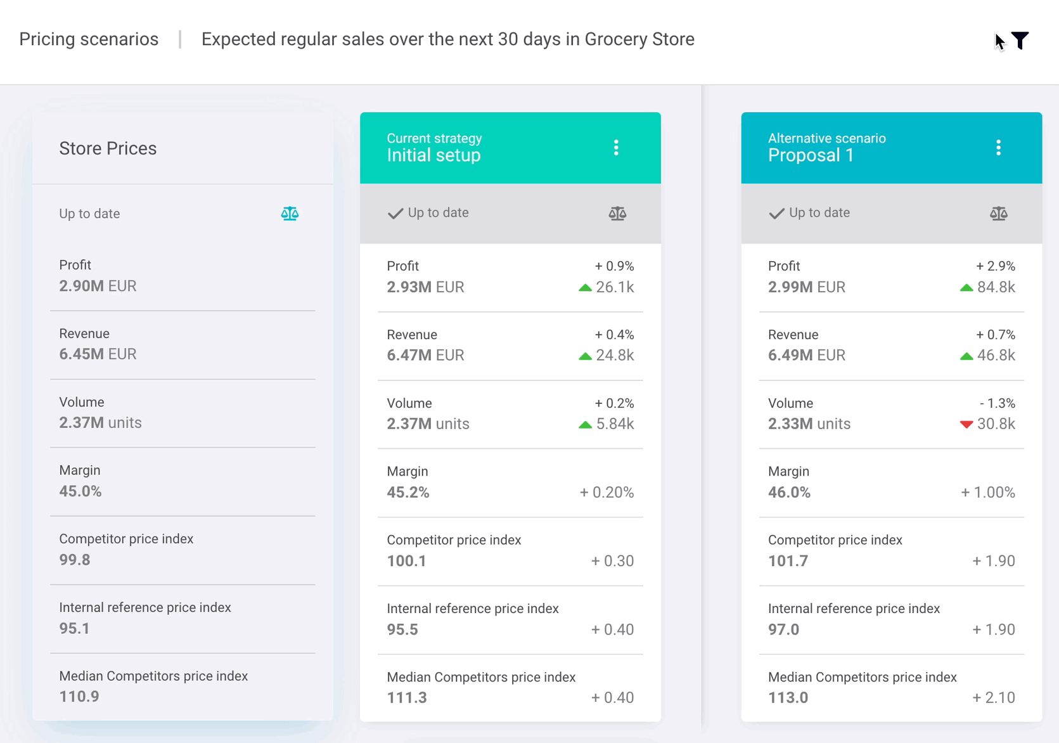This screenshot has height=743, width=1059.
Task: Click Initial setup competitor price index 100.1
Action: click(x=407, y=561)
